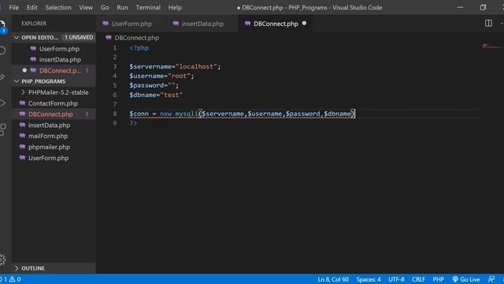Open the Extensions view
This screenshot has width=504, height=284.
click(2, 129)
